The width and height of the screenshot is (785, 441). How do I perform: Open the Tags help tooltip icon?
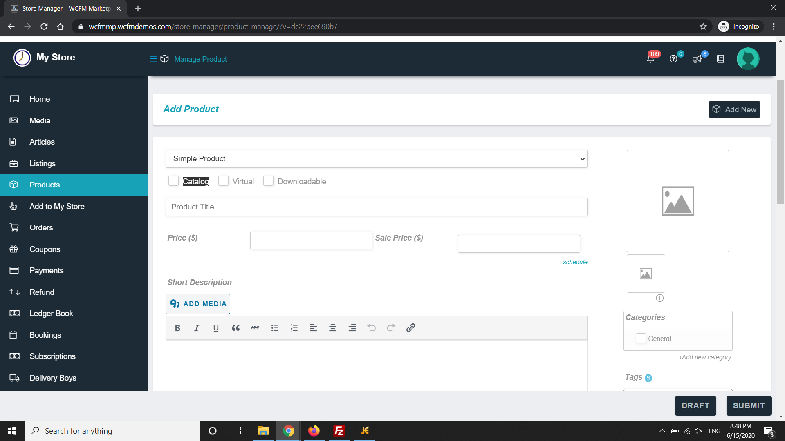point(648,378)
